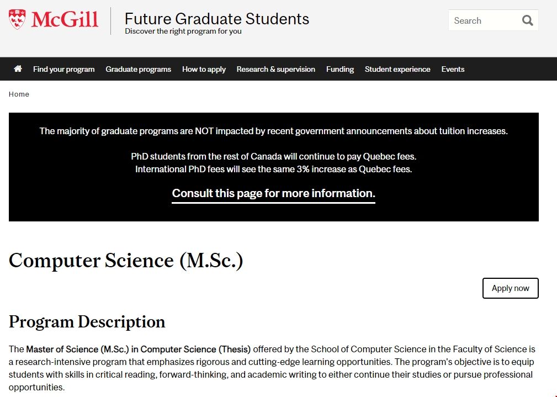Image resolution: width=557 pixels, height=397 pixels.
Task: Select "Events" in the navigation bar
Action: coord(453,69)
